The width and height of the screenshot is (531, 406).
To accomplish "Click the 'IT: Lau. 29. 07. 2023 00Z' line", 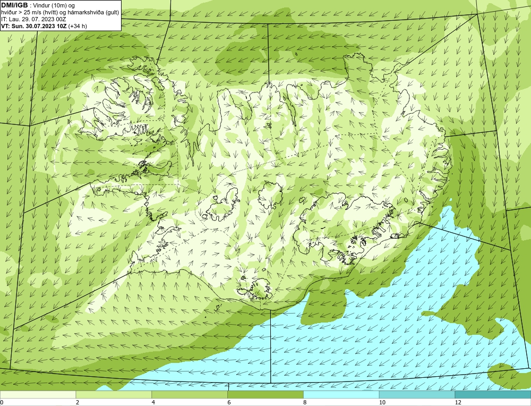I will coord(33,19).
